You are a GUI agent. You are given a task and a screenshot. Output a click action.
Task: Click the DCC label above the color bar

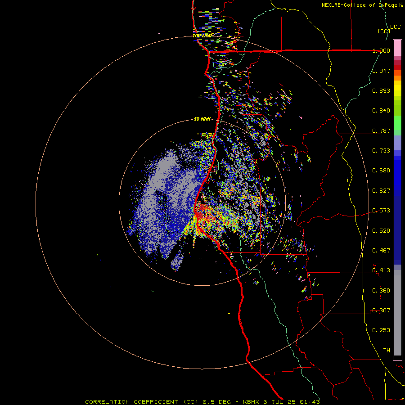point(396,27)
